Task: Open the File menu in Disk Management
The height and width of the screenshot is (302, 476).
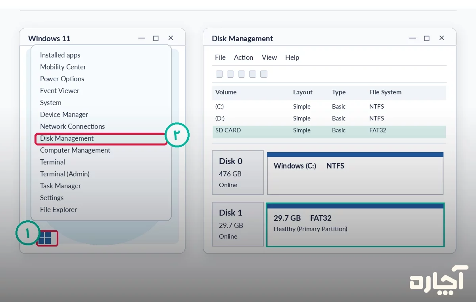Action: [220, 57]
